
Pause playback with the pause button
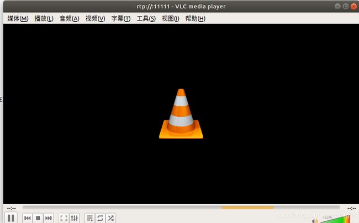coord(10,218)
